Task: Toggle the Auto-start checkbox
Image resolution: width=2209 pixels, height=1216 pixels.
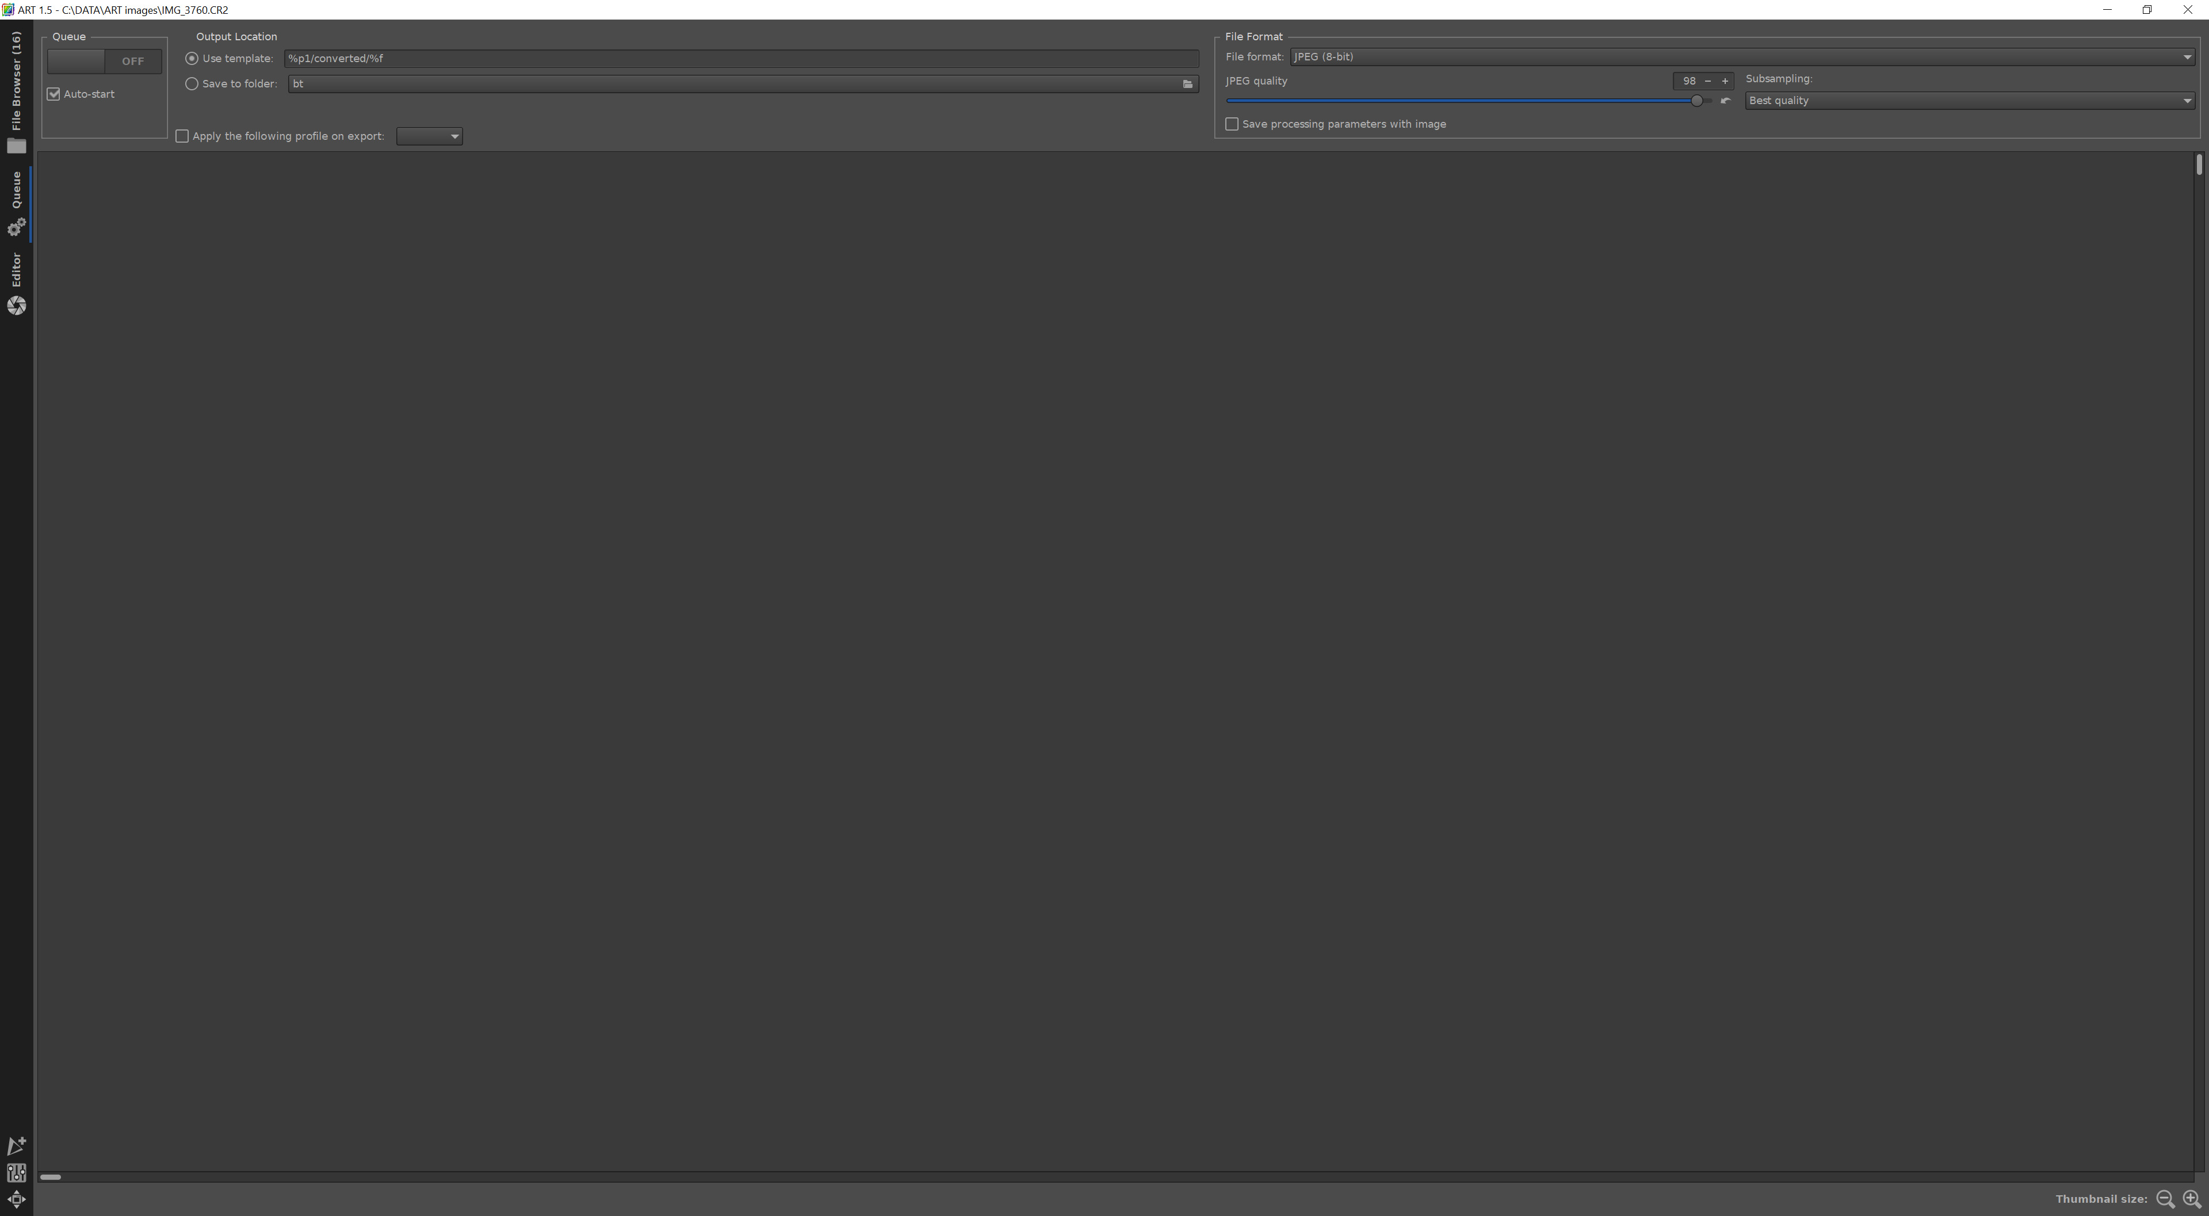Action: coord(54,94)
